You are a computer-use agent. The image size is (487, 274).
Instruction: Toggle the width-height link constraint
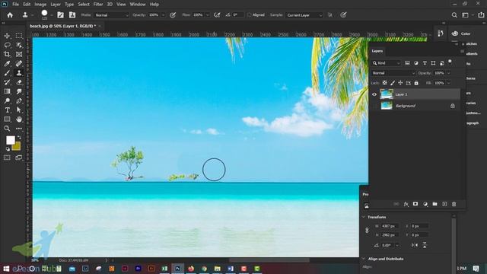click(367, 231)
